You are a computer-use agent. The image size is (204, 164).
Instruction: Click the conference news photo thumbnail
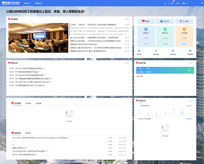coord(38,36)
